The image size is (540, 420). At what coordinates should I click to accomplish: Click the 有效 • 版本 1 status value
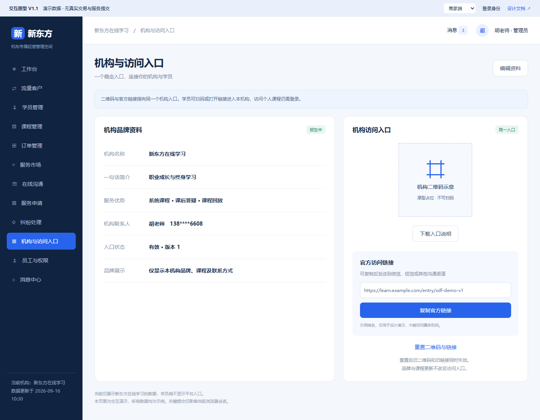[164, 247]
